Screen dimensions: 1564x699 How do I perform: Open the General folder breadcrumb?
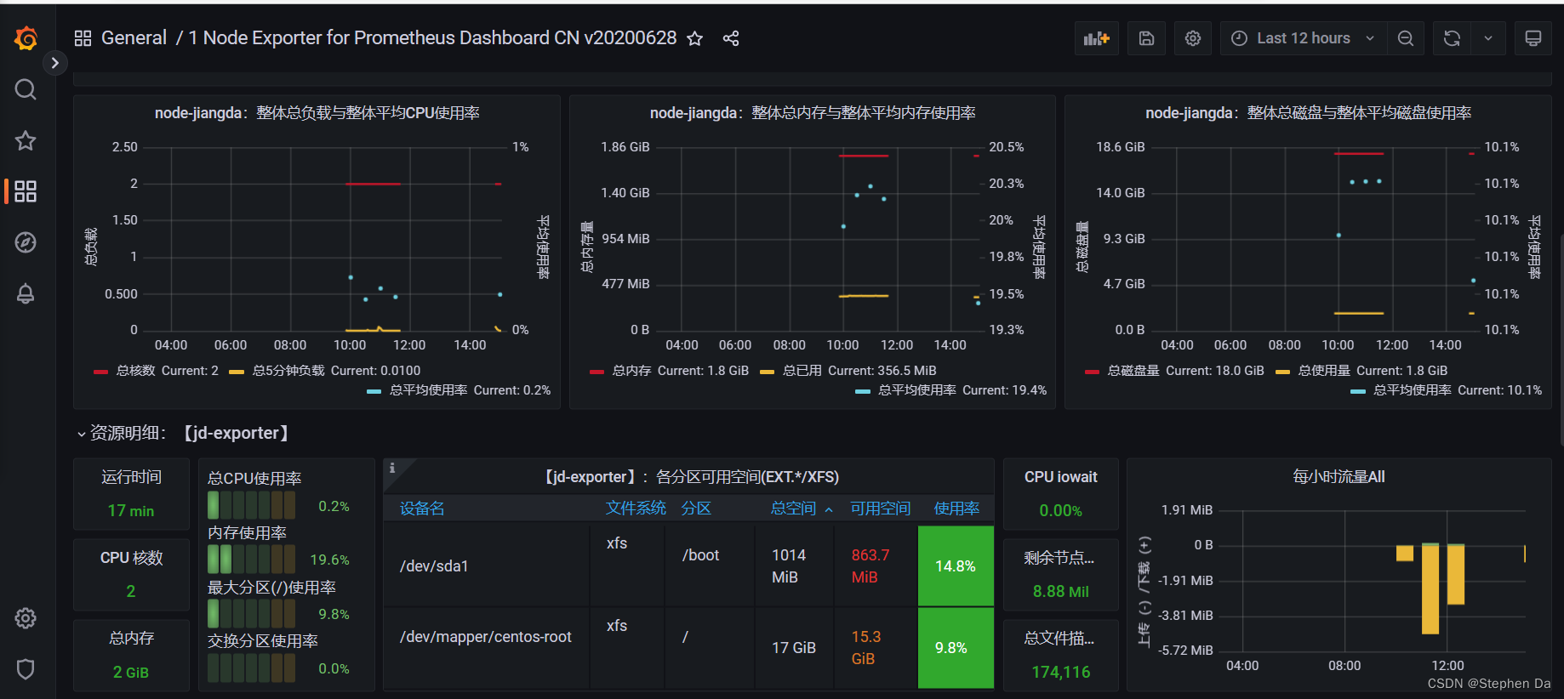(134, 38)
